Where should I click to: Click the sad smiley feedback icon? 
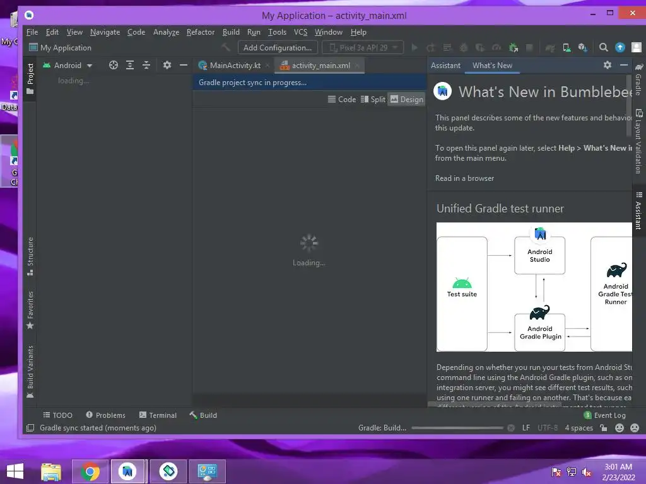pyautogui.click(x=635, y=428)
